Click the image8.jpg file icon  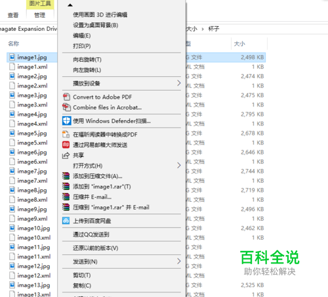pyautogui.click(x=12, y=190)
